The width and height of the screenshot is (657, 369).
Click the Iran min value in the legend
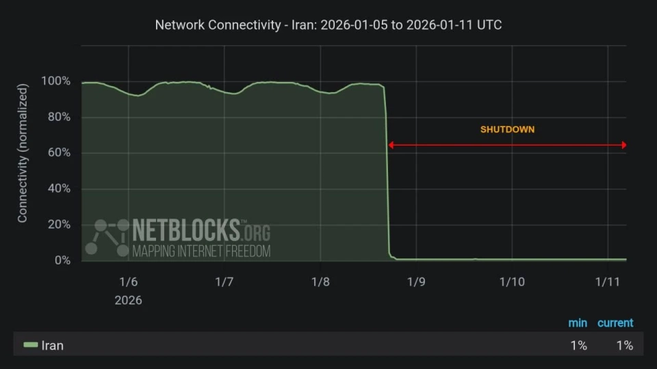pyautogui.click(x=579, y=346)
